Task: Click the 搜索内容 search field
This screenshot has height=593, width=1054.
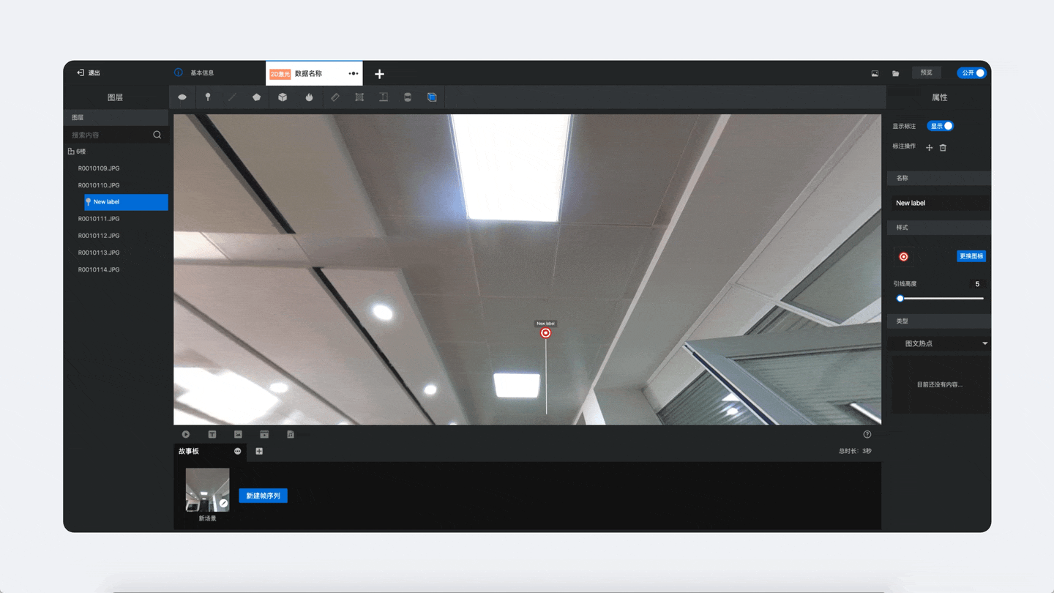Action: tap(108, 135)
